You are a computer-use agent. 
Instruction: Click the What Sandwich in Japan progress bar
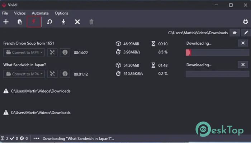[217, 74]
